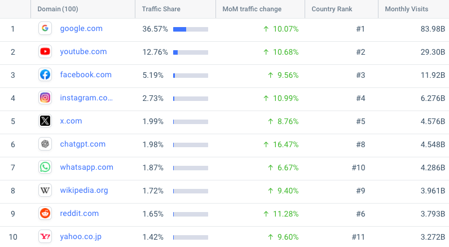Click the Instagram logo icon
This screenshot has width=449, height=247.
point(45,98)
